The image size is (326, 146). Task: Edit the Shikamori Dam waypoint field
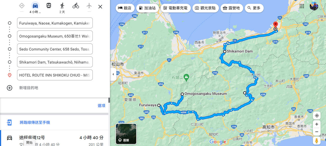(55, 62)
